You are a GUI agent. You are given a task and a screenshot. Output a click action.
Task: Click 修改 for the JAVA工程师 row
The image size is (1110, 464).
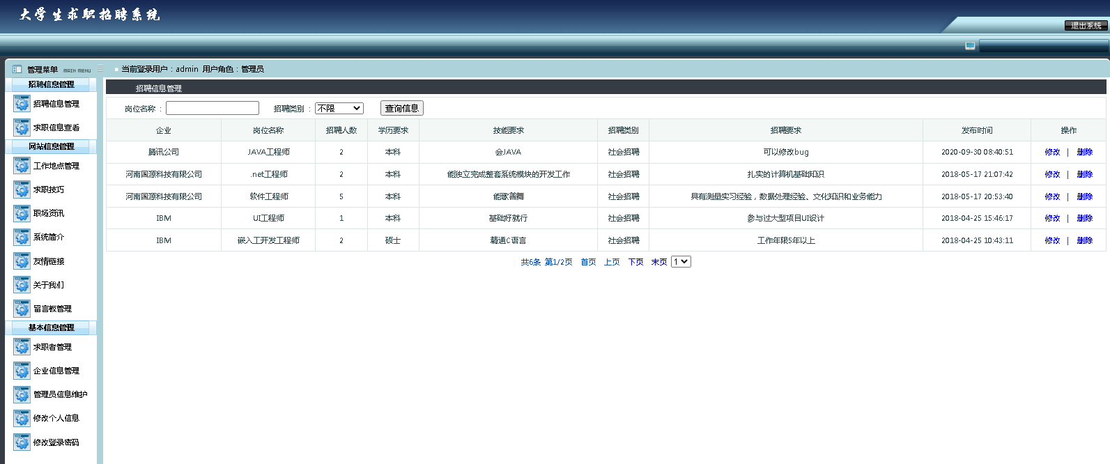point(1052,152)
